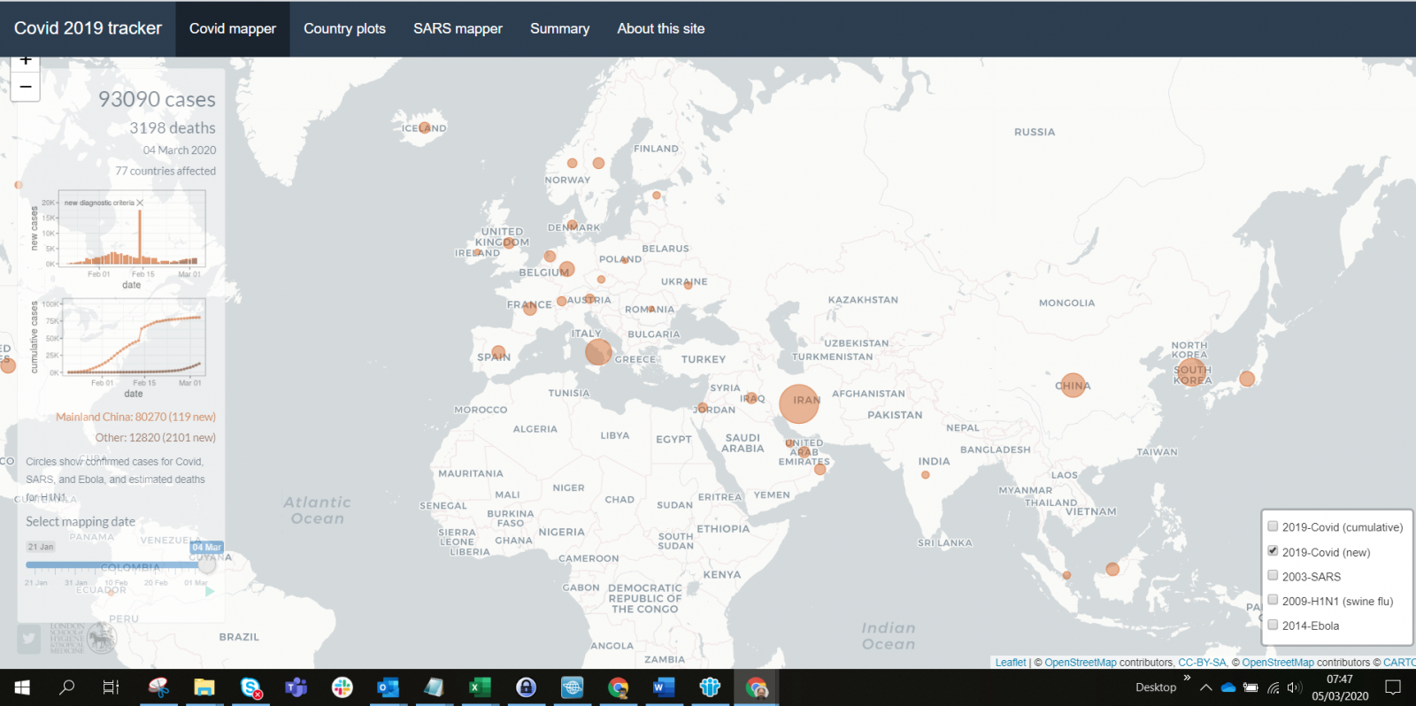Click the map zoom out minus button
Viewport: 1416px width, 706px height.
25,87
